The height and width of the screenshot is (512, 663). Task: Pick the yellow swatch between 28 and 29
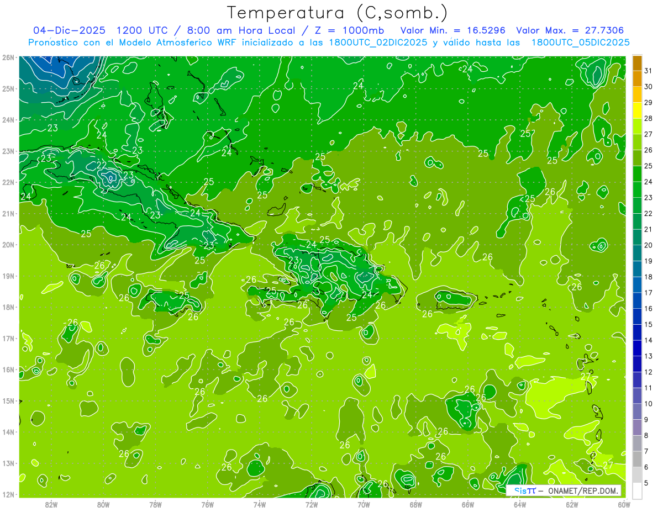click(637, 110)
